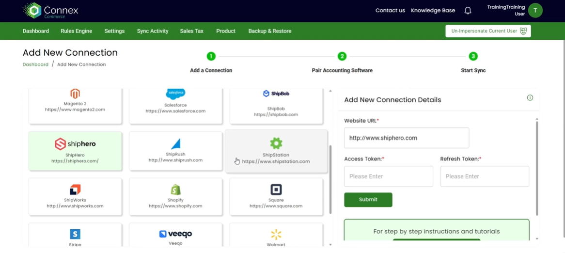Open the Dashboard menu
The width and height of the screenshot is (565, 253).
click(x=36, y=31)
